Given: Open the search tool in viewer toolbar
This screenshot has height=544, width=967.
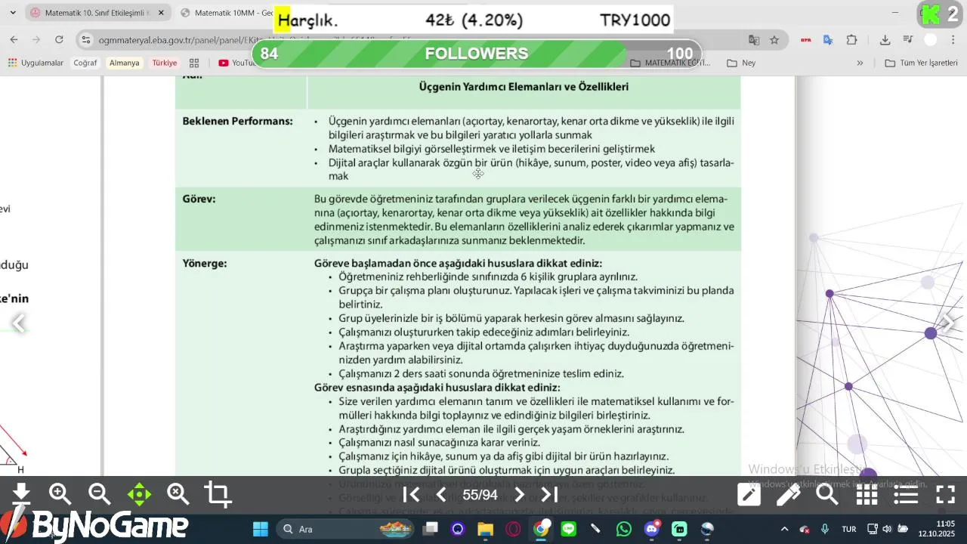Looking at the screenshot, I should click(828, 495).
